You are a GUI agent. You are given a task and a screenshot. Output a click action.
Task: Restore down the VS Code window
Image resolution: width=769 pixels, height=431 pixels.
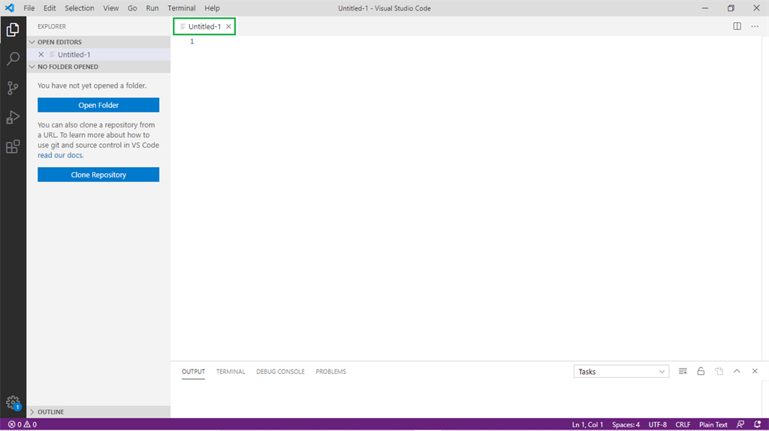731,7
